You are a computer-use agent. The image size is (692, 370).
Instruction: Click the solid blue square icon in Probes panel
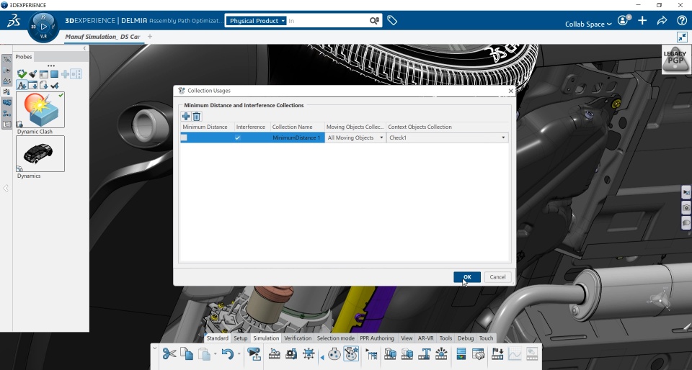click(x=54, y=74)
